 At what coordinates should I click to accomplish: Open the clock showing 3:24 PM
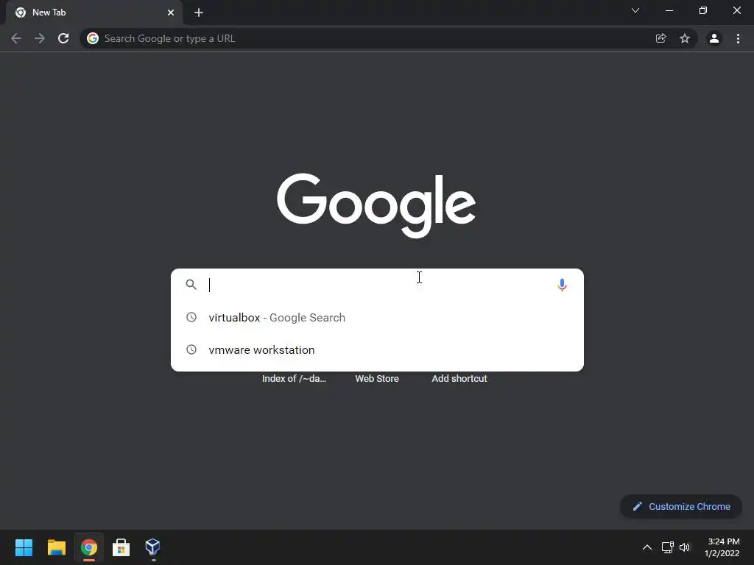(722, 547)
